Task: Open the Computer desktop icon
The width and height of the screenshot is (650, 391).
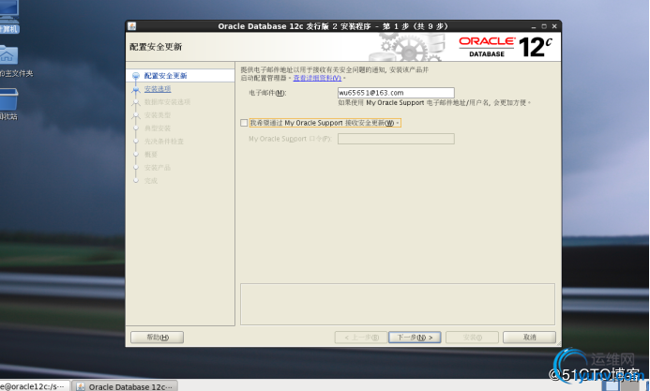Action: [x=9, y=17]
